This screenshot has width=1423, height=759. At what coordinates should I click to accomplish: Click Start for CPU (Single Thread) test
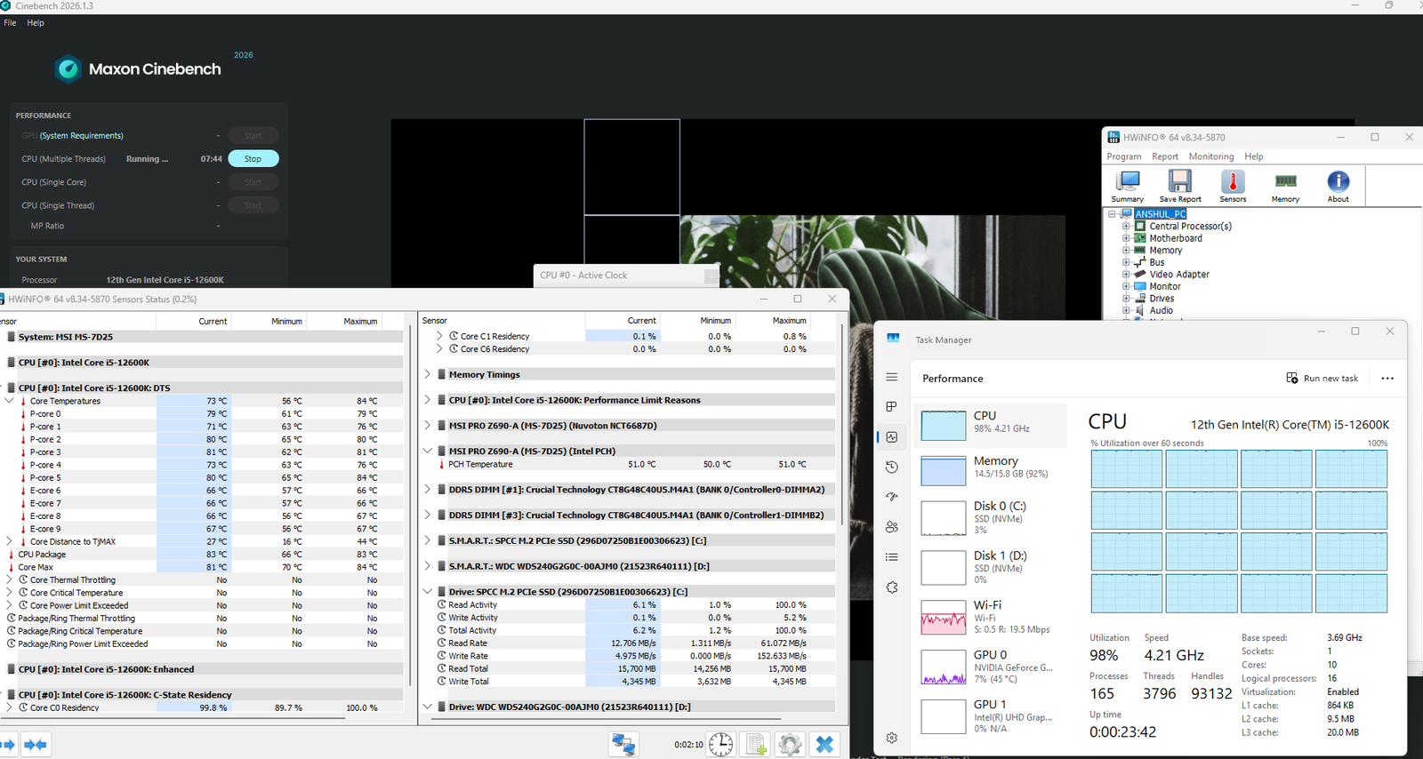tap(253, 205)
